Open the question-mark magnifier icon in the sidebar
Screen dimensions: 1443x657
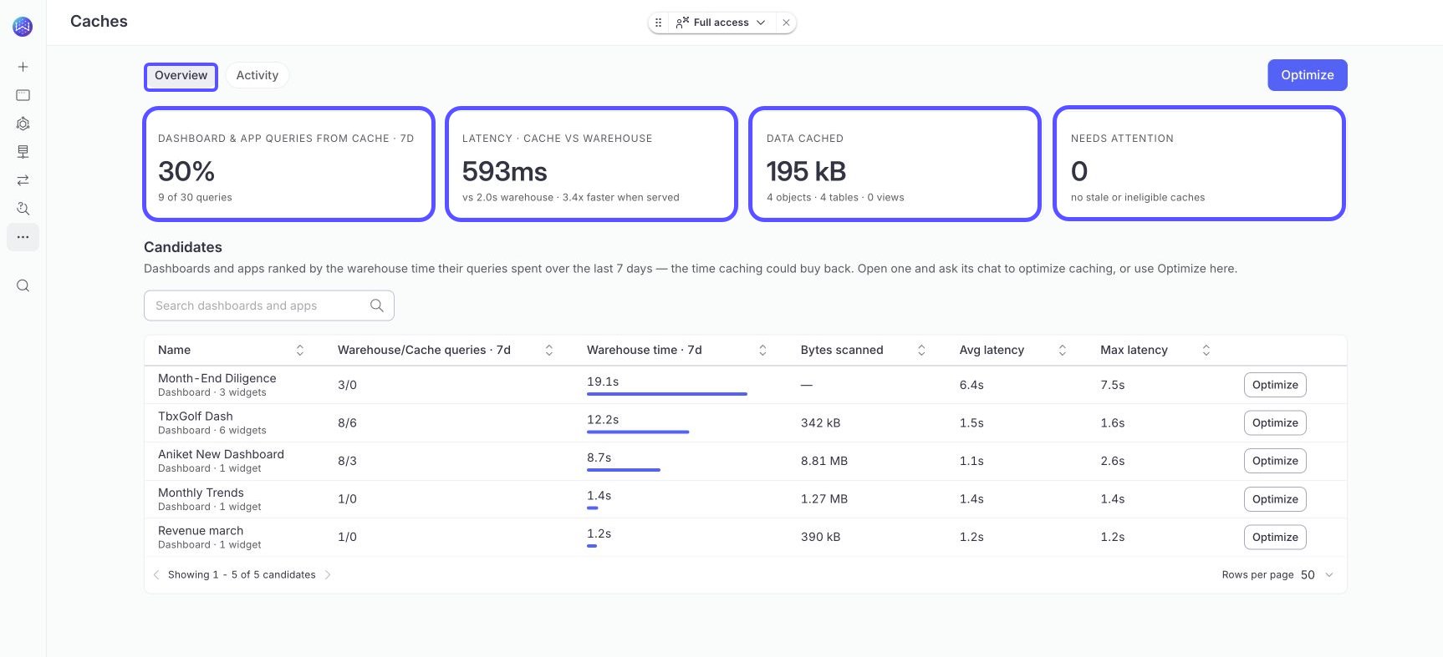(23, 209)
